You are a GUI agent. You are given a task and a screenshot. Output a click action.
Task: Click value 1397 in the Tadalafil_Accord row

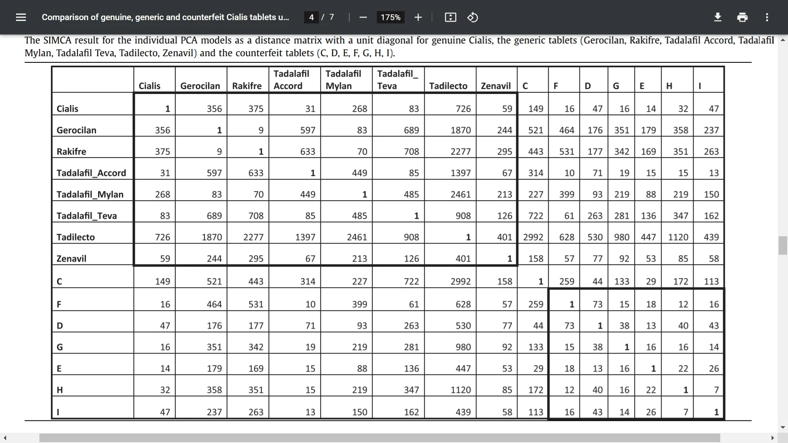[460, 173]
